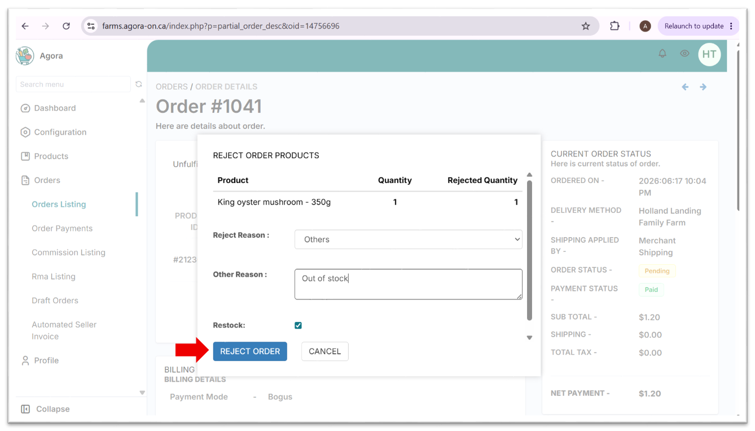Click the Configuration gear icon
Viewport: 755px width, 431px height.
coord(25,132)
